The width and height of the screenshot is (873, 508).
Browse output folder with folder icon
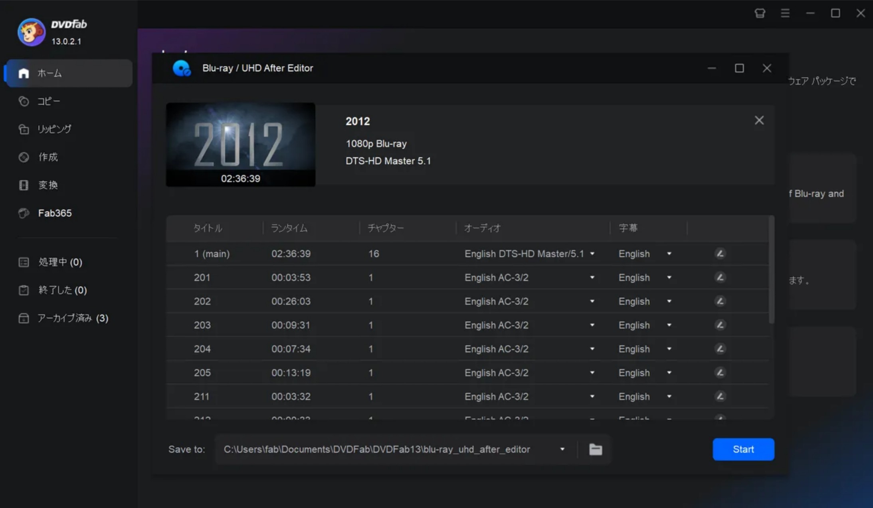(x=596, y=449)
